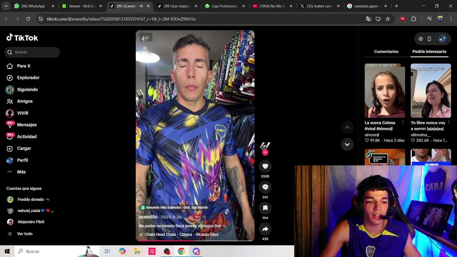Open the browser extensions puzzle icon
Viewport: 457px width, 257px height.
tap(414, 19)
